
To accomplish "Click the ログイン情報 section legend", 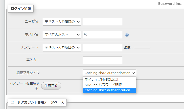I will pyautogui.click(x=21, y=9).
